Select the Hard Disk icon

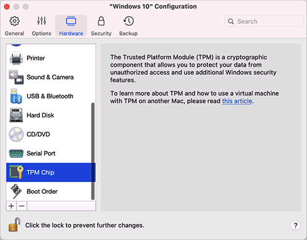[16, 115]
